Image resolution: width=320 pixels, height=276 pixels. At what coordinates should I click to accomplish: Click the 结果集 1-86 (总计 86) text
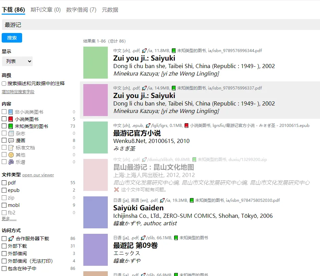pyautogui.click(x=104, y=41)
